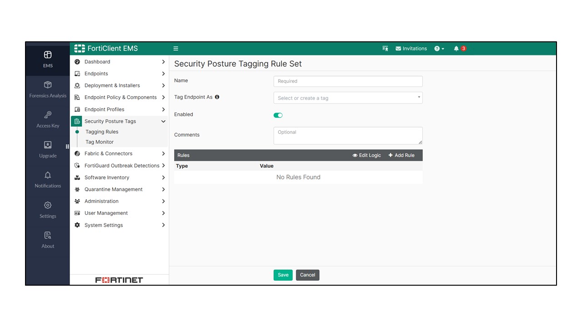Expand the System Settings chevron

point(163,225)
